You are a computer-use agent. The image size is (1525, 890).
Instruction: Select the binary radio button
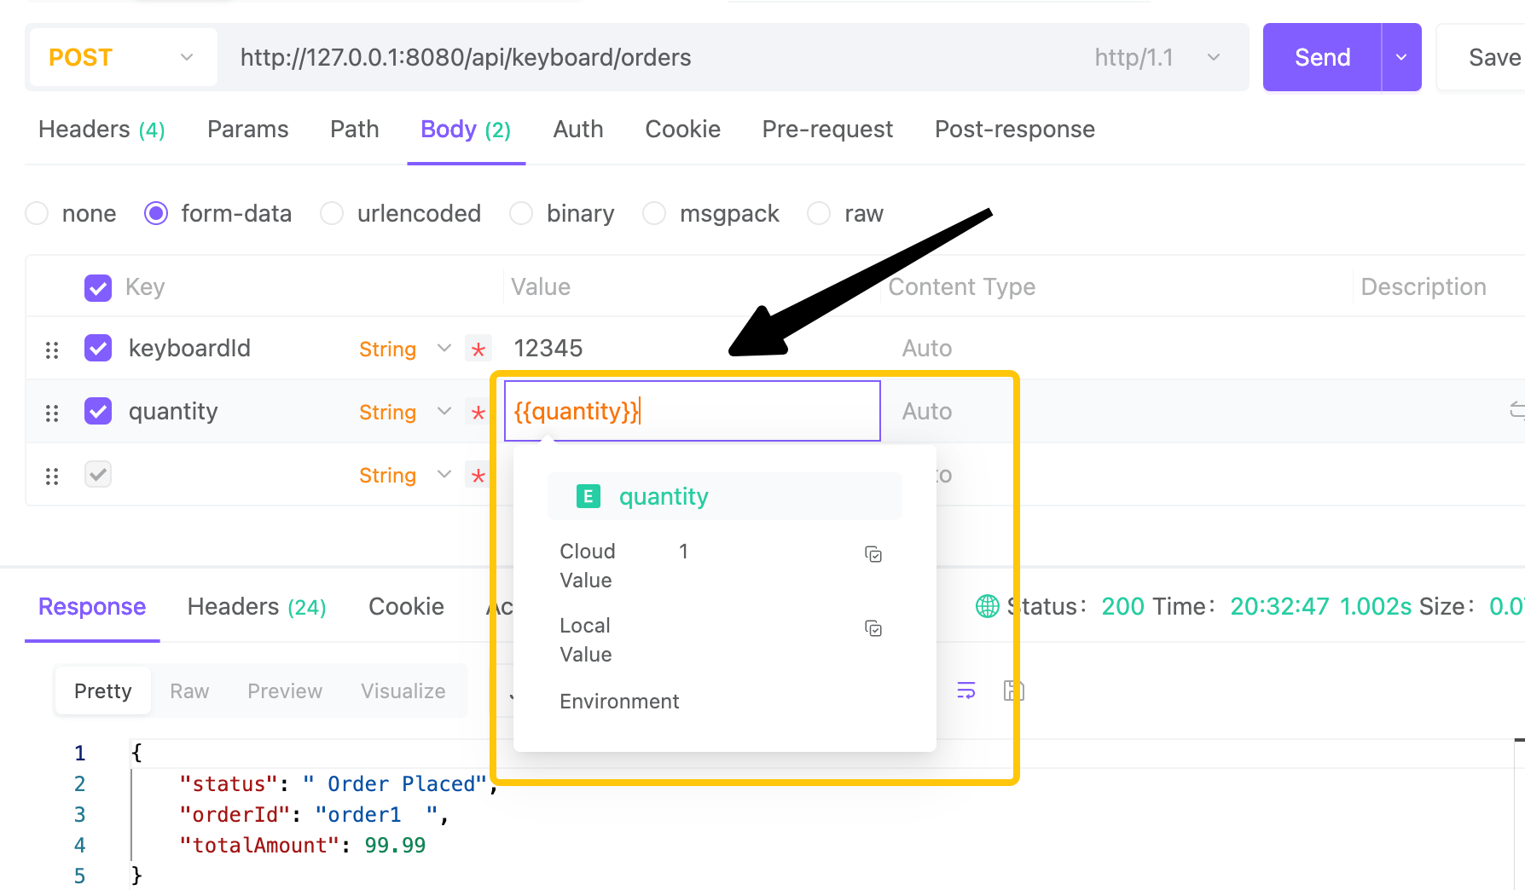pos(521,213)
